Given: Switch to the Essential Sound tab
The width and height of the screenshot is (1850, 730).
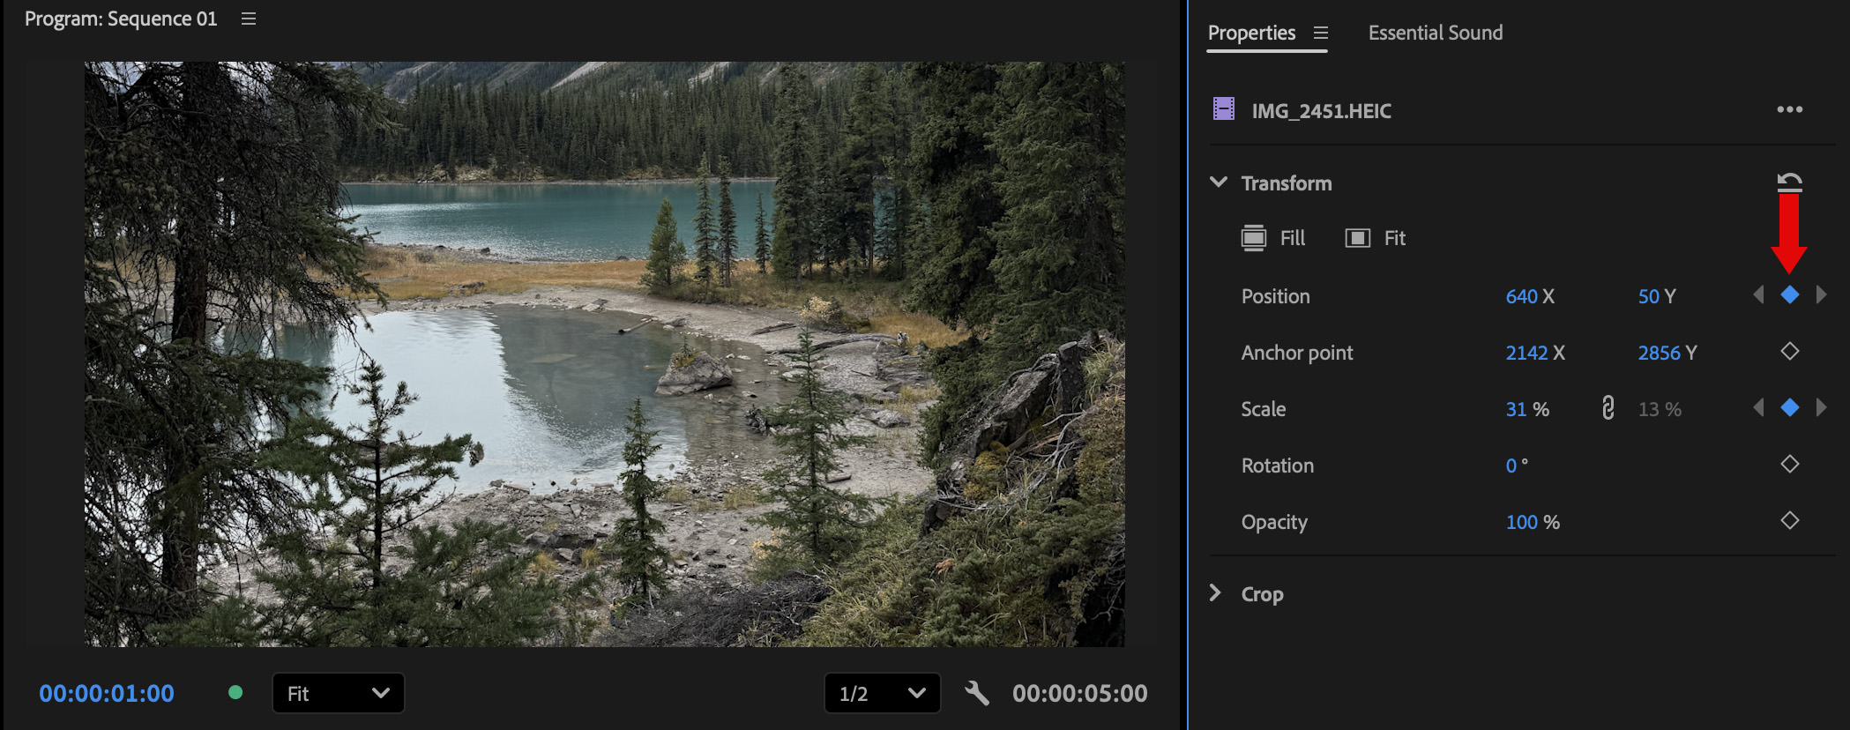Looking at the screenshot, I should (1435, 33).
